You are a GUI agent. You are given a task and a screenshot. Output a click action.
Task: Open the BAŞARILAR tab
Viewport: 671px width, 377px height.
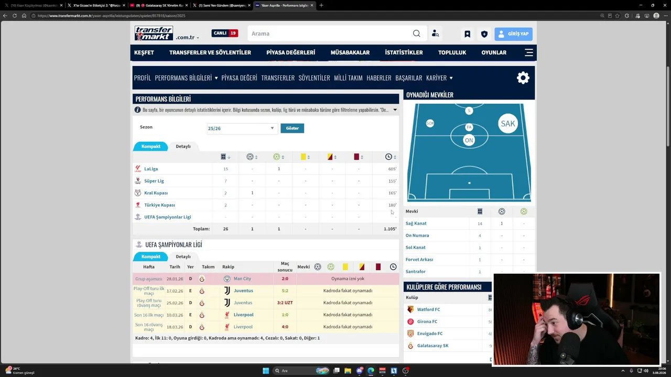pyautogui.click(x=408, y=78)
